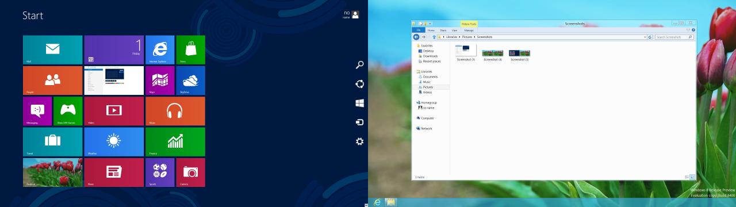Image resolution: width=736 pixels, height=207 pixels.
Task: Open the purple Maps tile
Action: pyautogui.click(x=160, y=80)
